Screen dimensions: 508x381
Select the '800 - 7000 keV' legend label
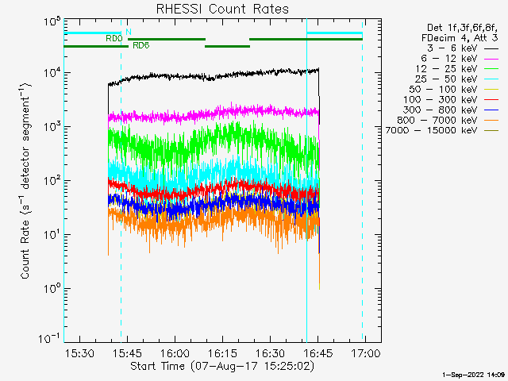pos(437,120)
